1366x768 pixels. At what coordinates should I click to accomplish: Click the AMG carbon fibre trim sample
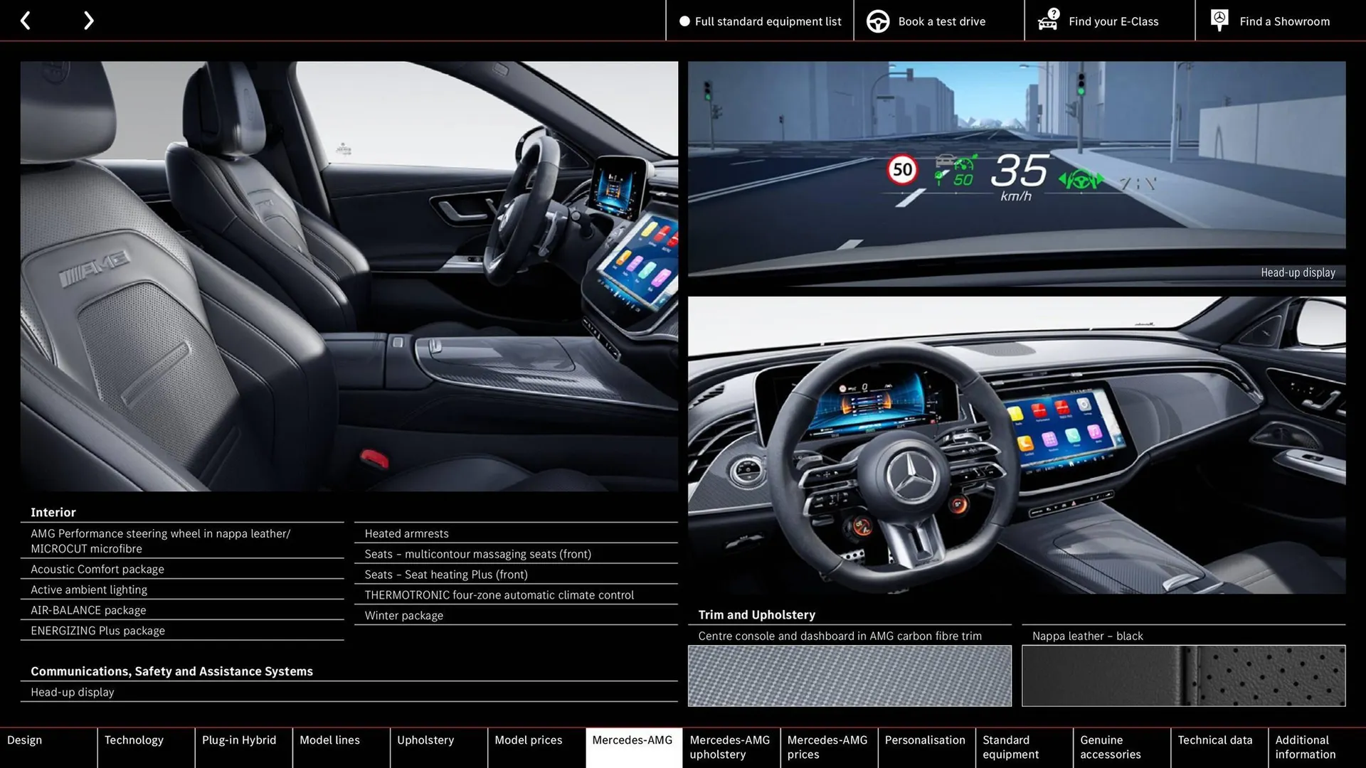point(849,676)
